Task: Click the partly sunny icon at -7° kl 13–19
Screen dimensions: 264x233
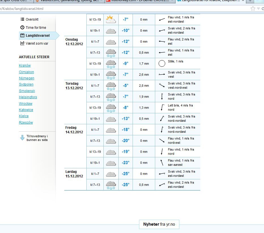Action: (111, 19)
